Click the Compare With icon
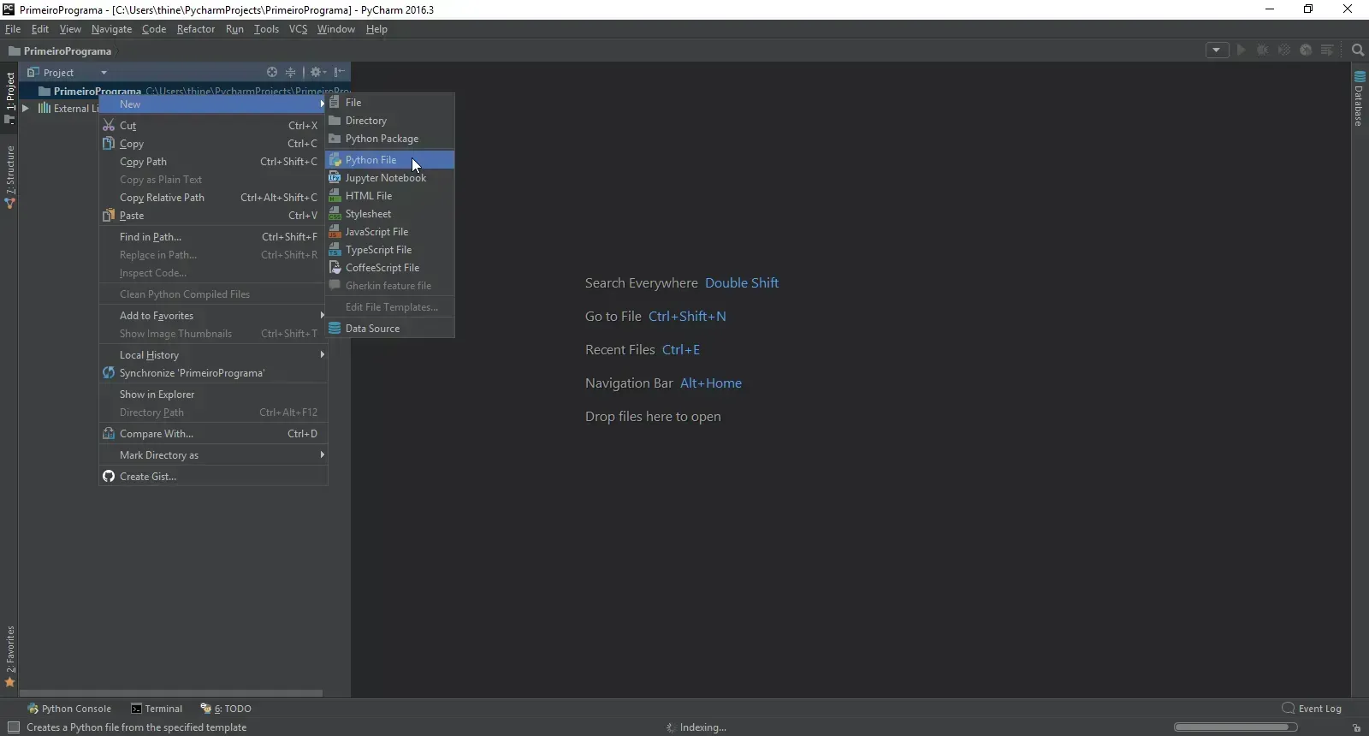Screen dimensions: 1369x736 [x=109, y=434]
